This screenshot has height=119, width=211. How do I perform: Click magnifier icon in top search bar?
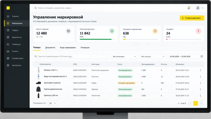[x=36, y=8]
